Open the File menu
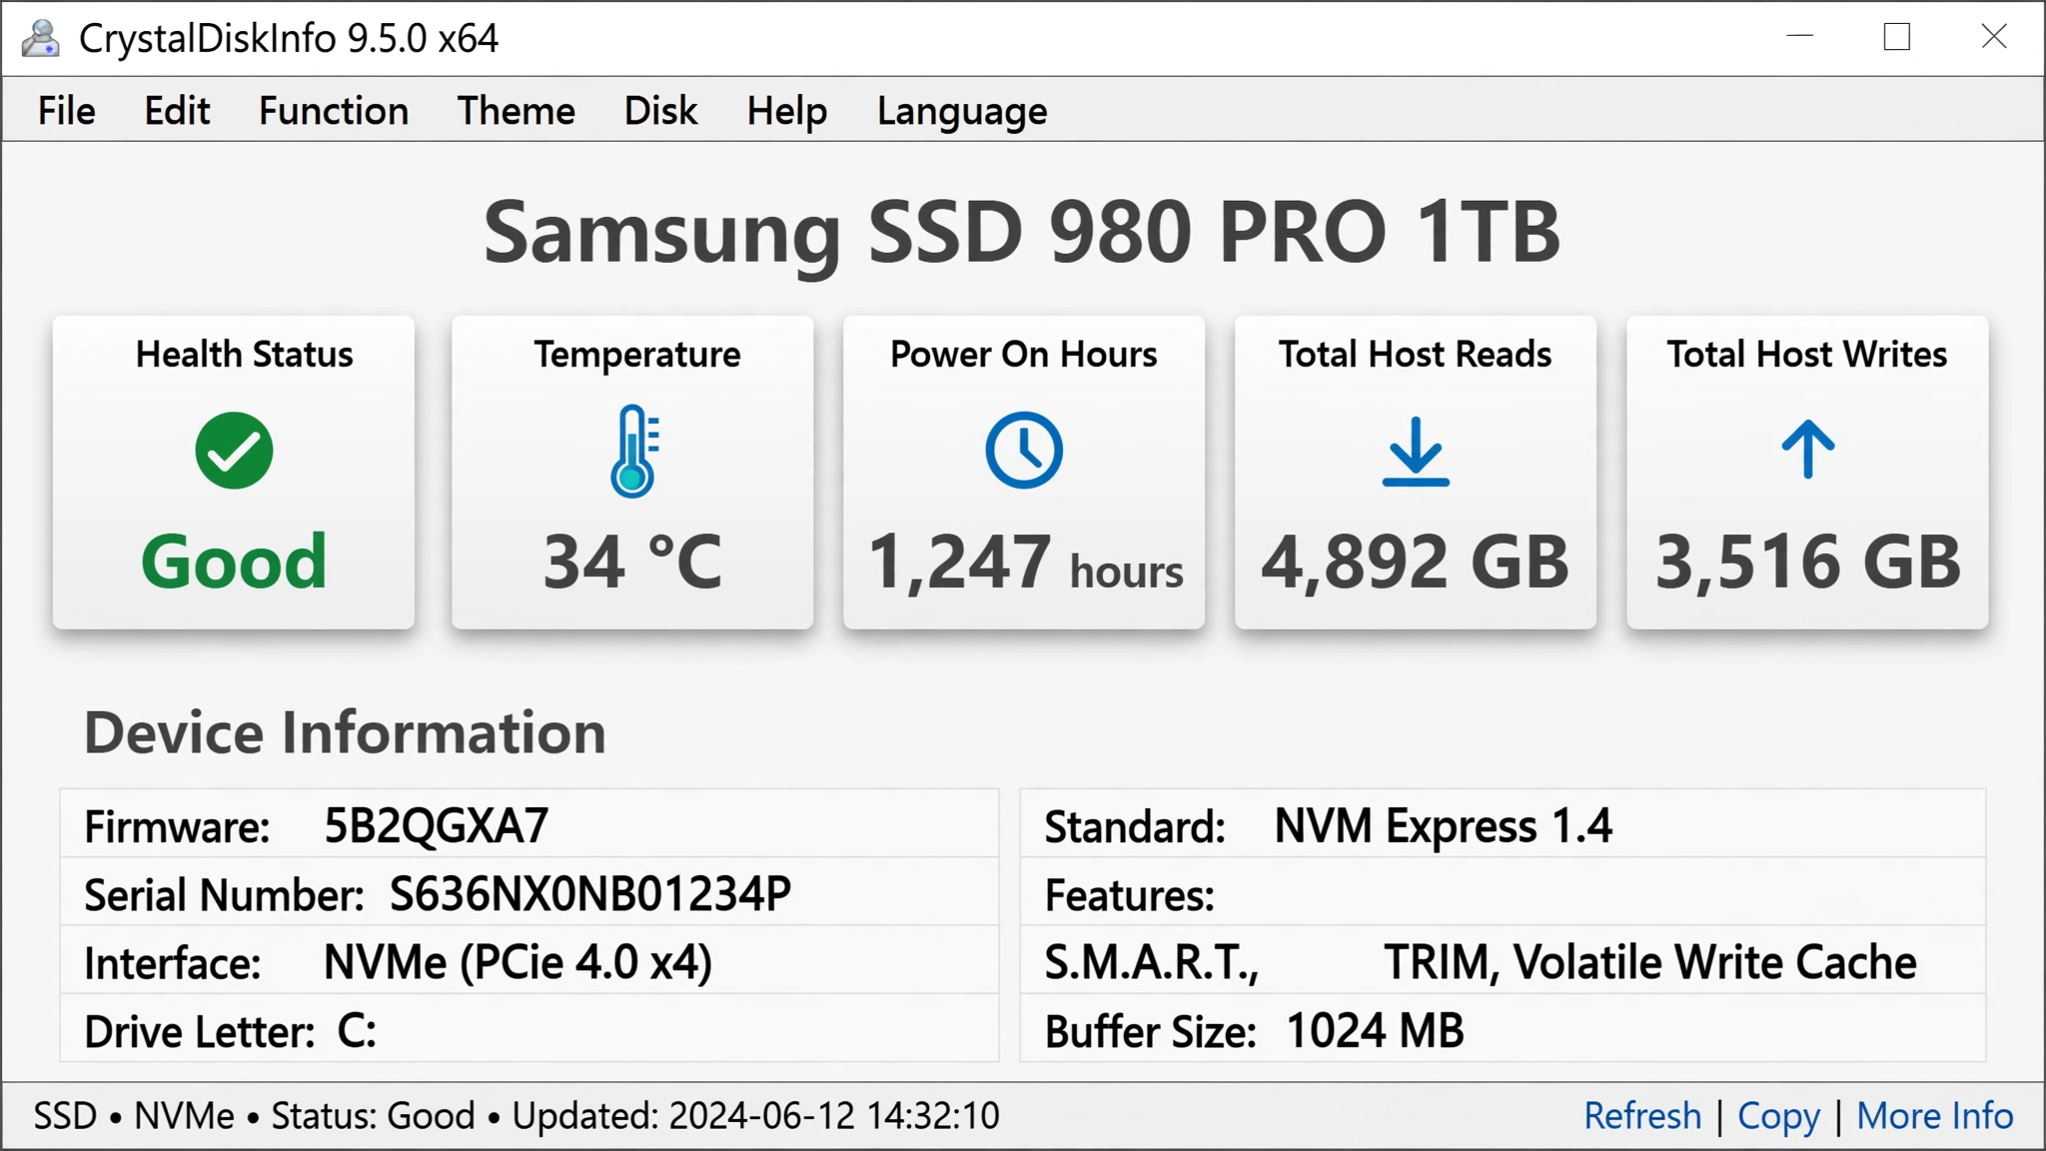Screen dimensions: 2046x1151 click(x=67, y=110)
